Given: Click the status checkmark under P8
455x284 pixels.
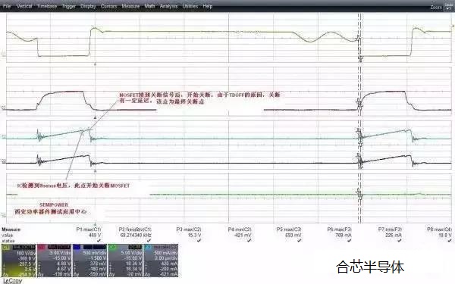Looking at the screenshot, I should coord(450,241).
